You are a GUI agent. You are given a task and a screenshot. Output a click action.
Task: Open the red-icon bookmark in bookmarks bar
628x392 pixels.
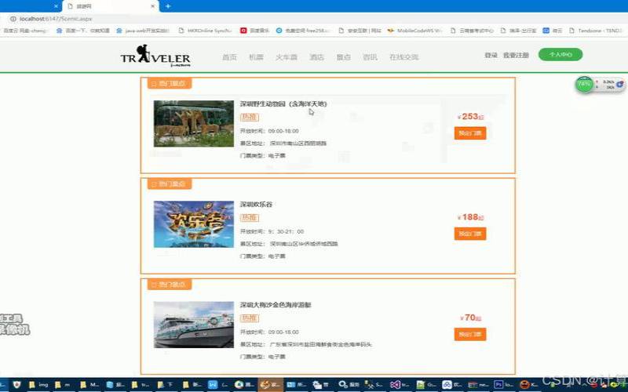[x=254, y=31]
